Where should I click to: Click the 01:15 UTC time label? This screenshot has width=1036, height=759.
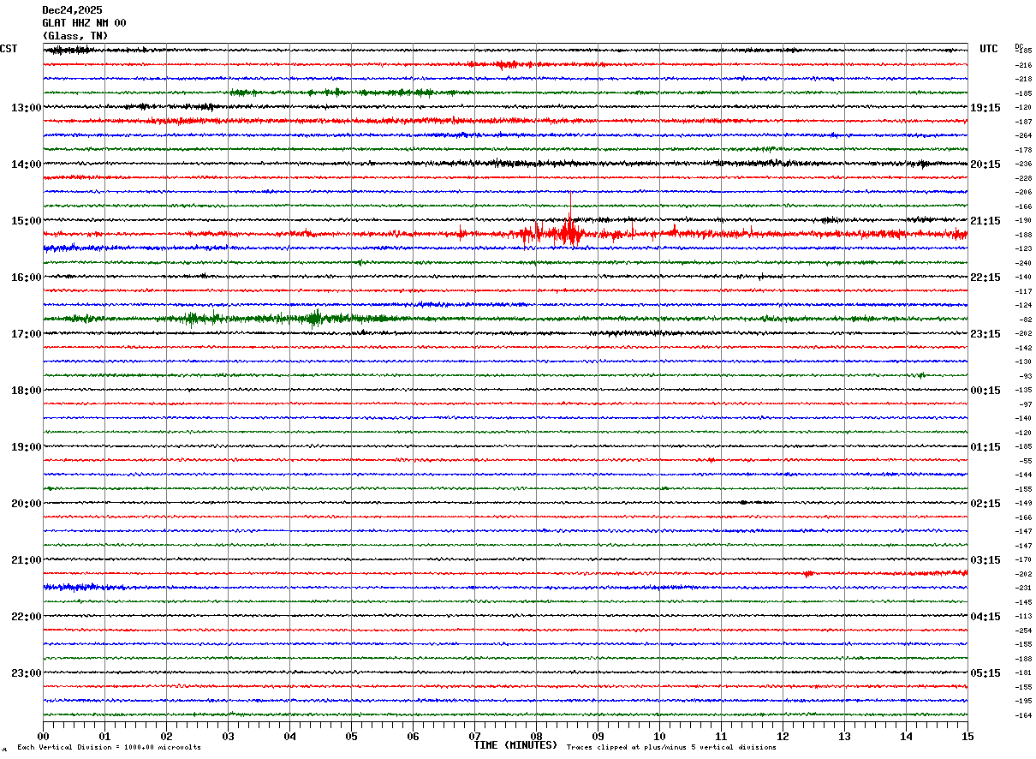click(985, 447)
